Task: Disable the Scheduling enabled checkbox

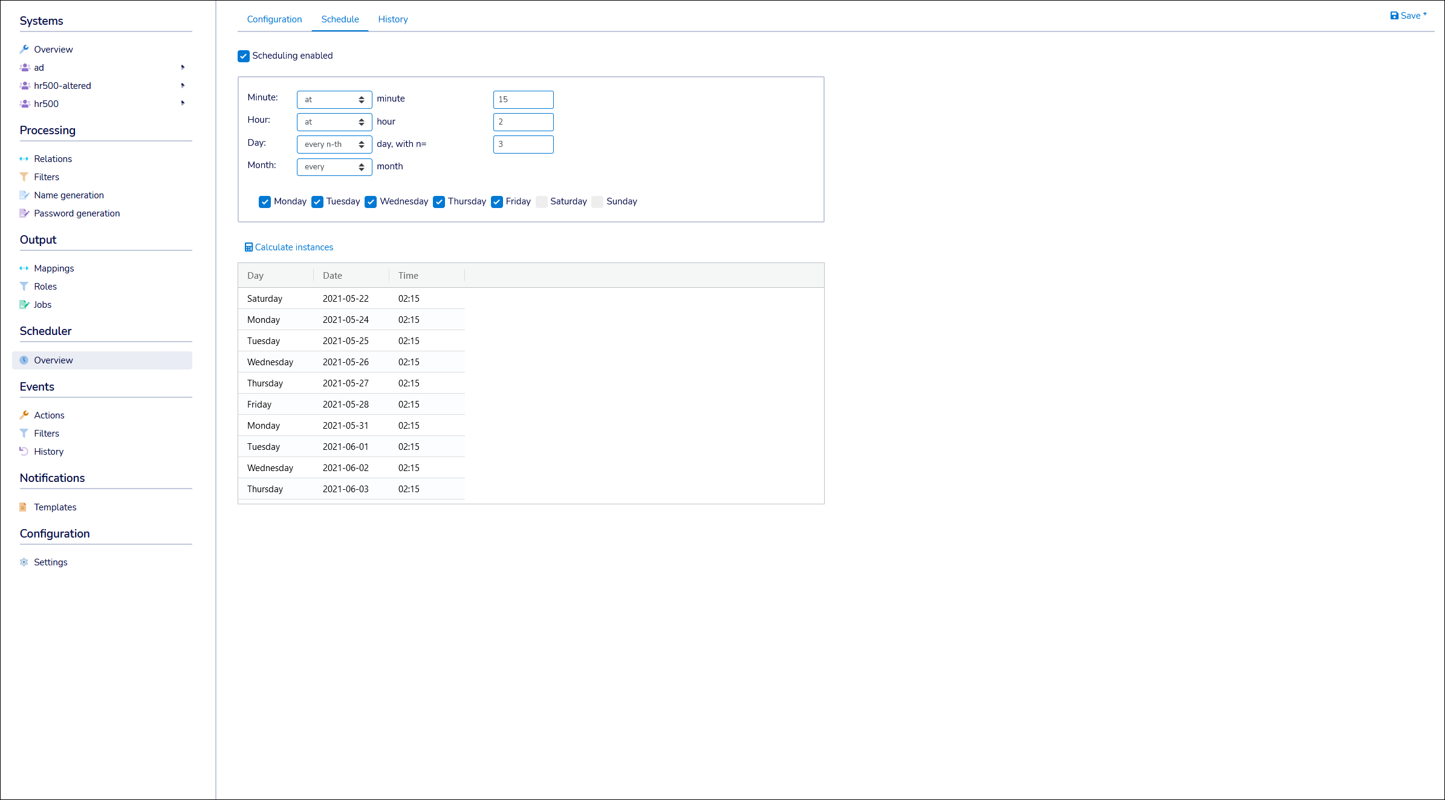Action: point(244,56)
